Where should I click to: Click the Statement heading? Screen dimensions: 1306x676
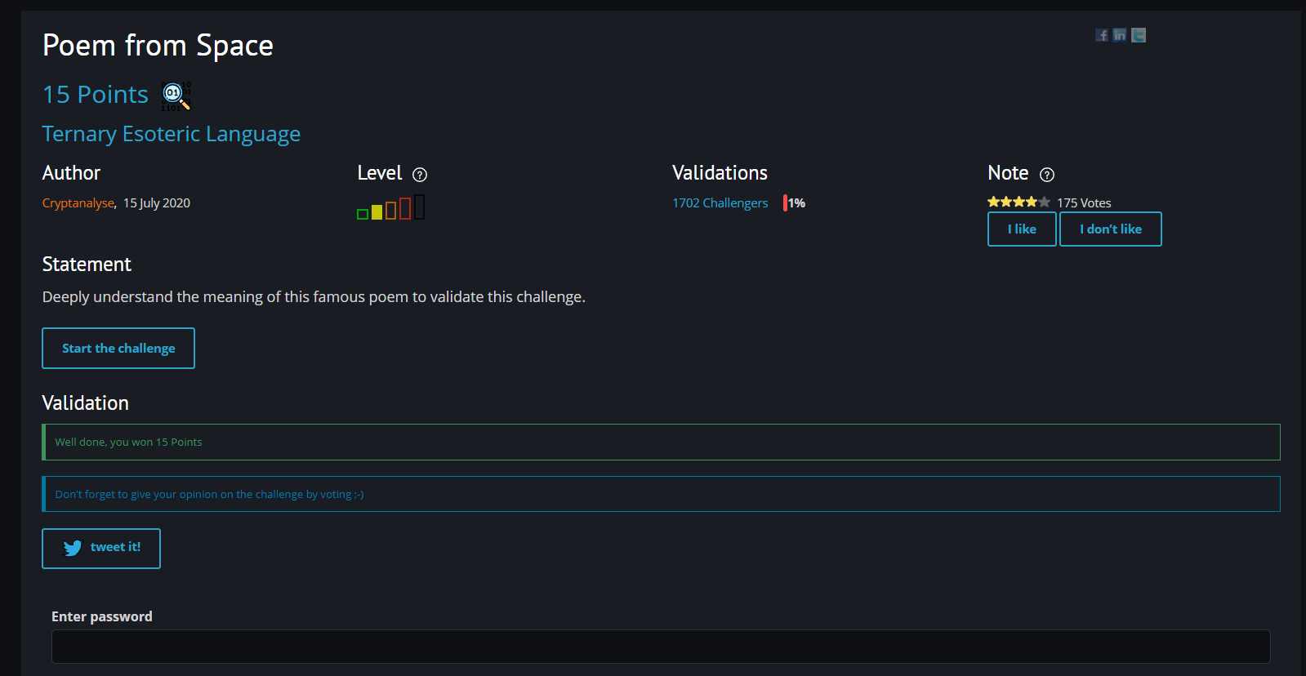[87, 265]
